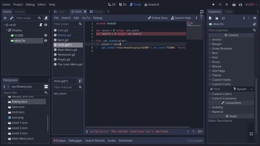Open the script editor File menu

tap(56, 18)
